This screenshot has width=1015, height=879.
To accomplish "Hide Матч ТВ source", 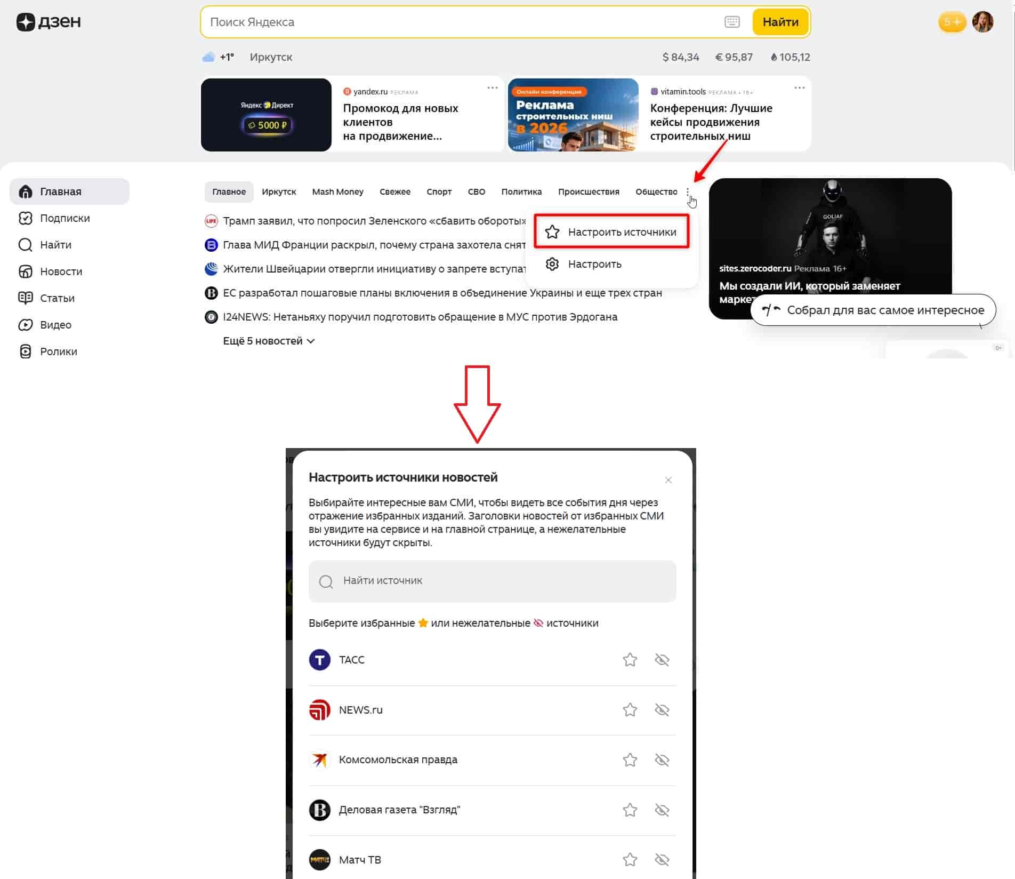I will (x=662, y=859).
